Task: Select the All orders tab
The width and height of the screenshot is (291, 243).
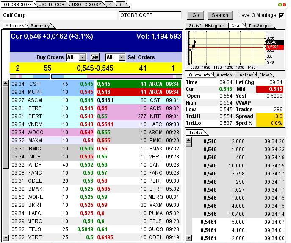Action: pyautogui.click(x=15, y=25)
